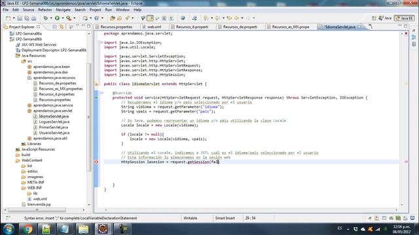Open the Window menu
Viewport: 419px width, 235px height.
pyautogui.click(x=122, y=10)
